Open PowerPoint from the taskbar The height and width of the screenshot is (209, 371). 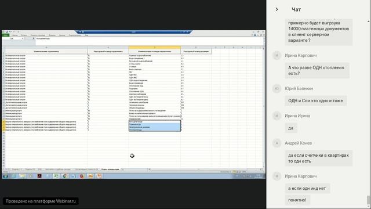point(99,176)
